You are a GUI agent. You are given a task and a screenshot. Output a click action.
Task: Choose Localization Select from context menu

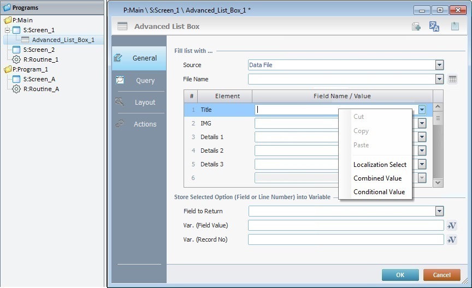tap(380, 165)
